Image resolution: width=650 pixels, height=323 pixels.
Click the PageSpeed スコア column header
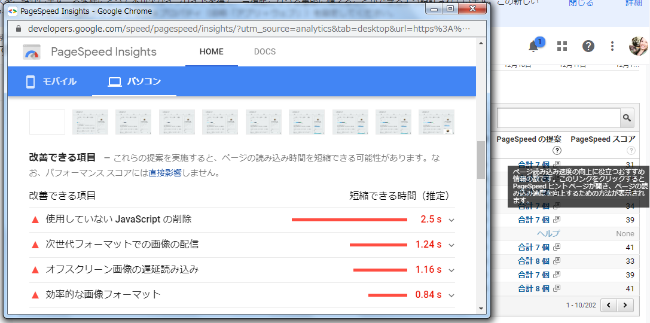[603, 139]
